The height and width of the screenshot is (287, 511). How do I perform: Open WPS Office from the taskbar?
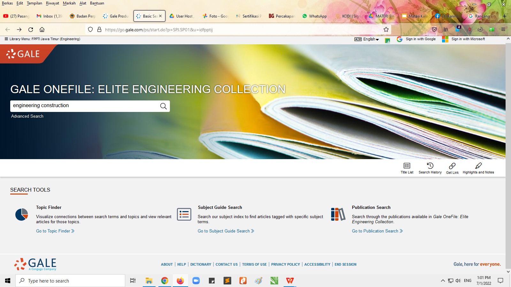pyautogui.click(x=290, y=281)
